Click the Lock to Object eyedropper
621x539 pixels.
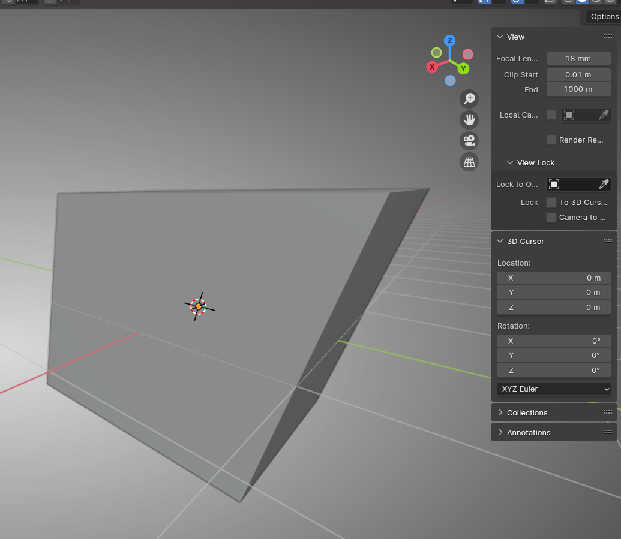tap(604, 184)
